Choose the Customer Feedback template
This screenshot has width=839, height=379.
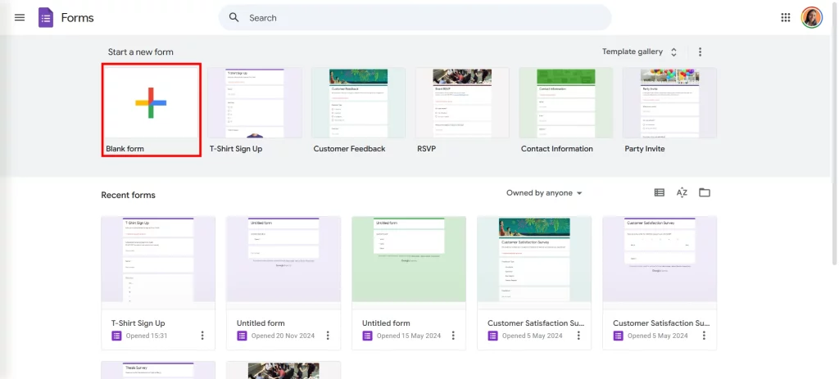(x=358, y=103)
